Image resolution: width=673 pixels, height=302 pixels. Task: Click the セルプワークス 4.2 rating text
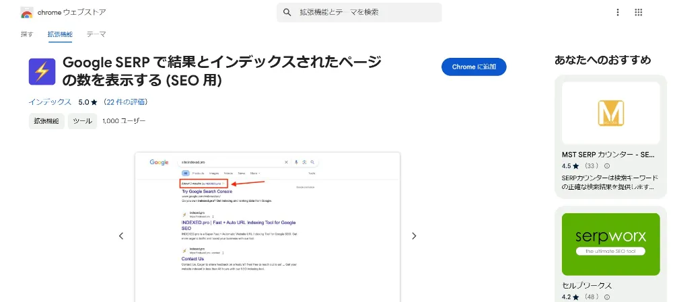click(x=570, y=297)
